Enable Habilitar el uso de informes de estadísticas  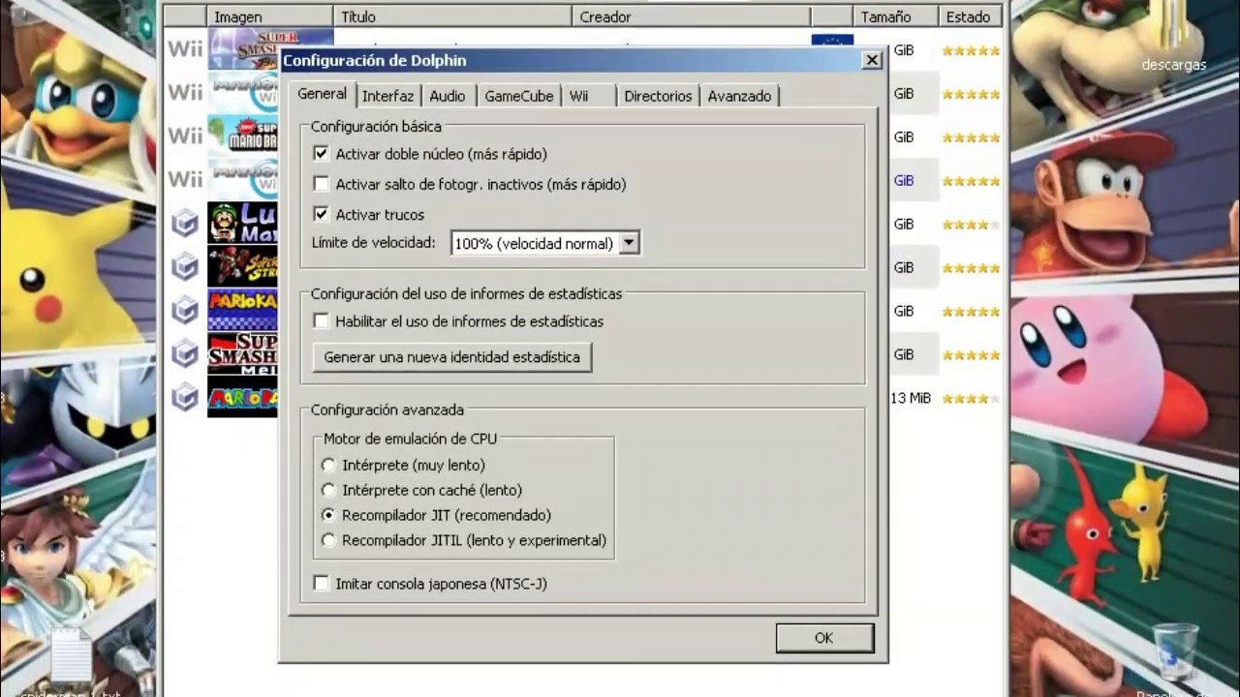click(322, 321)
